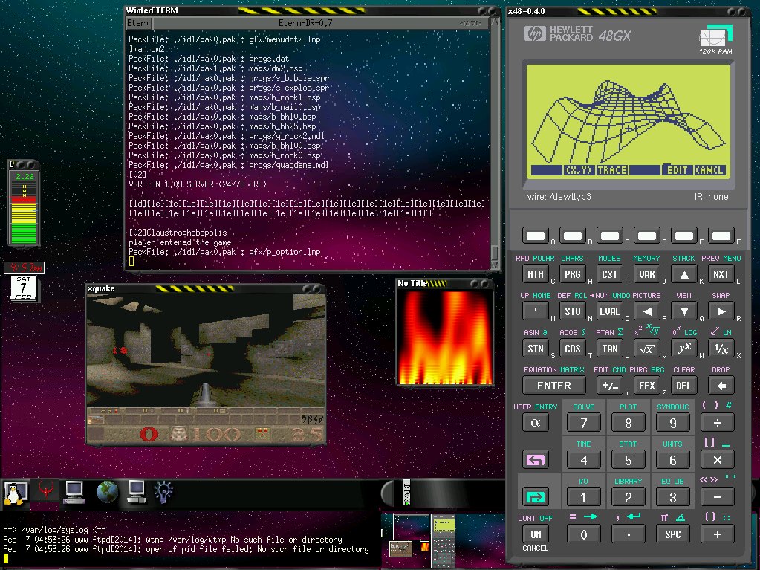Click the calculator's purple left-shift key
This screenshot has height=570, width=760.
tap(536, 459)
